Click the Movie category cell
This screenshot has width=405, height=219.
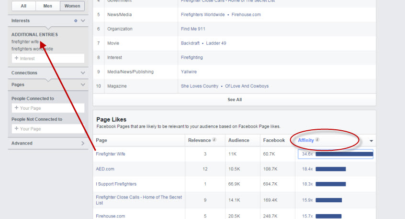pyautogui.click(x=113, y=43)
